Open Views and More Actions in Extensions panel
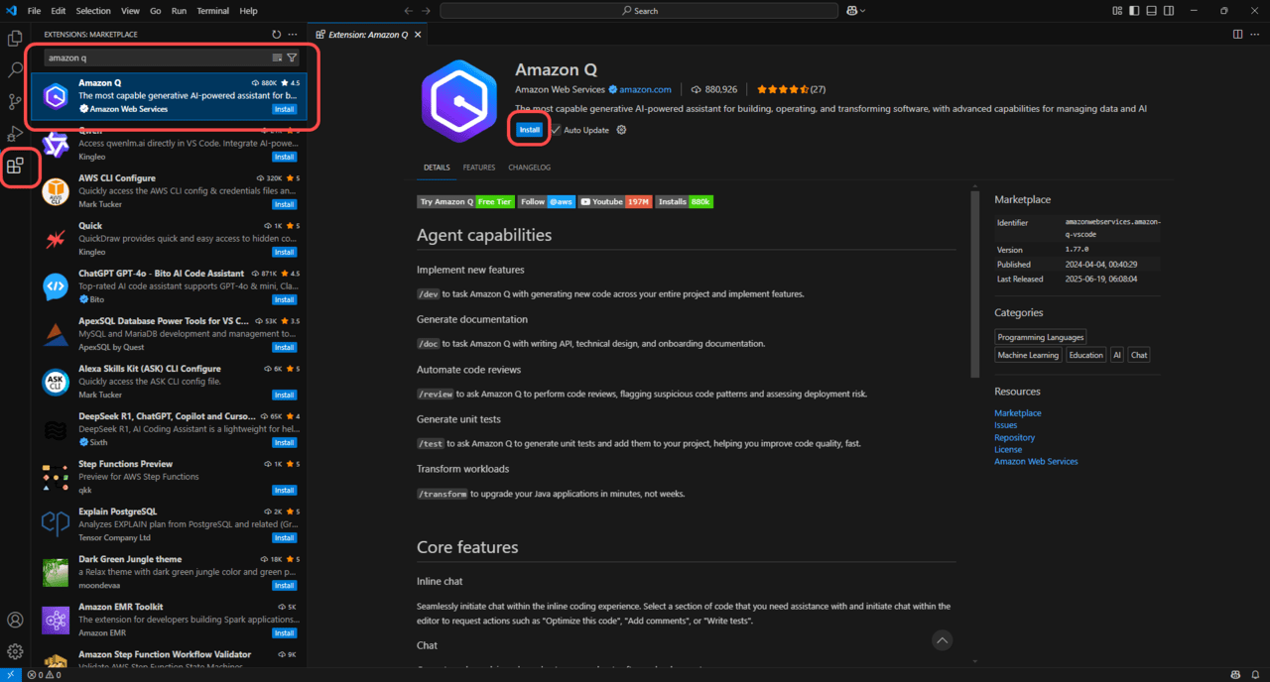Image resolution: width=1270 pixels, height=682 pixels. [293, 34]
